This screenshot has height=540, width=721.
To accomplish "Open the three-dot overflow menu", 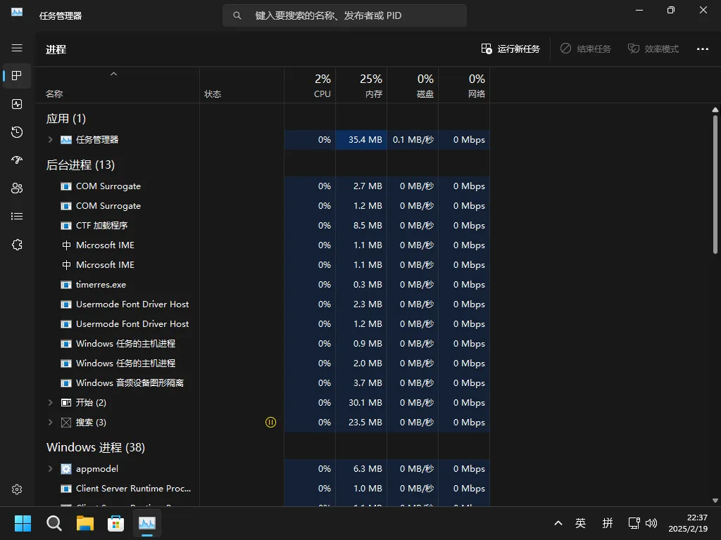I will (702, 49).
